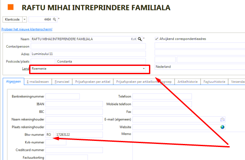Click the Adres field with Luminisului 11

[88, 54]
